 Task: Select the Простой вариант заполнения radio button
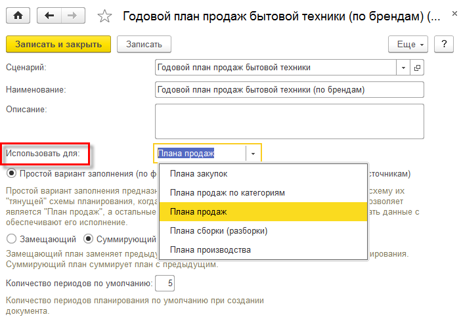11,174
